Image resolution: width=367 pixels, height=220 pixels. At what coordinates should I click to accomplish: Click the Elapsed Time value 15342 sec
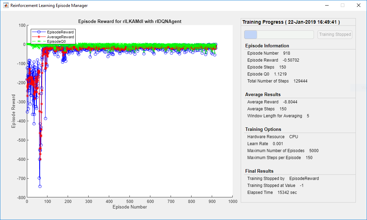287,192
